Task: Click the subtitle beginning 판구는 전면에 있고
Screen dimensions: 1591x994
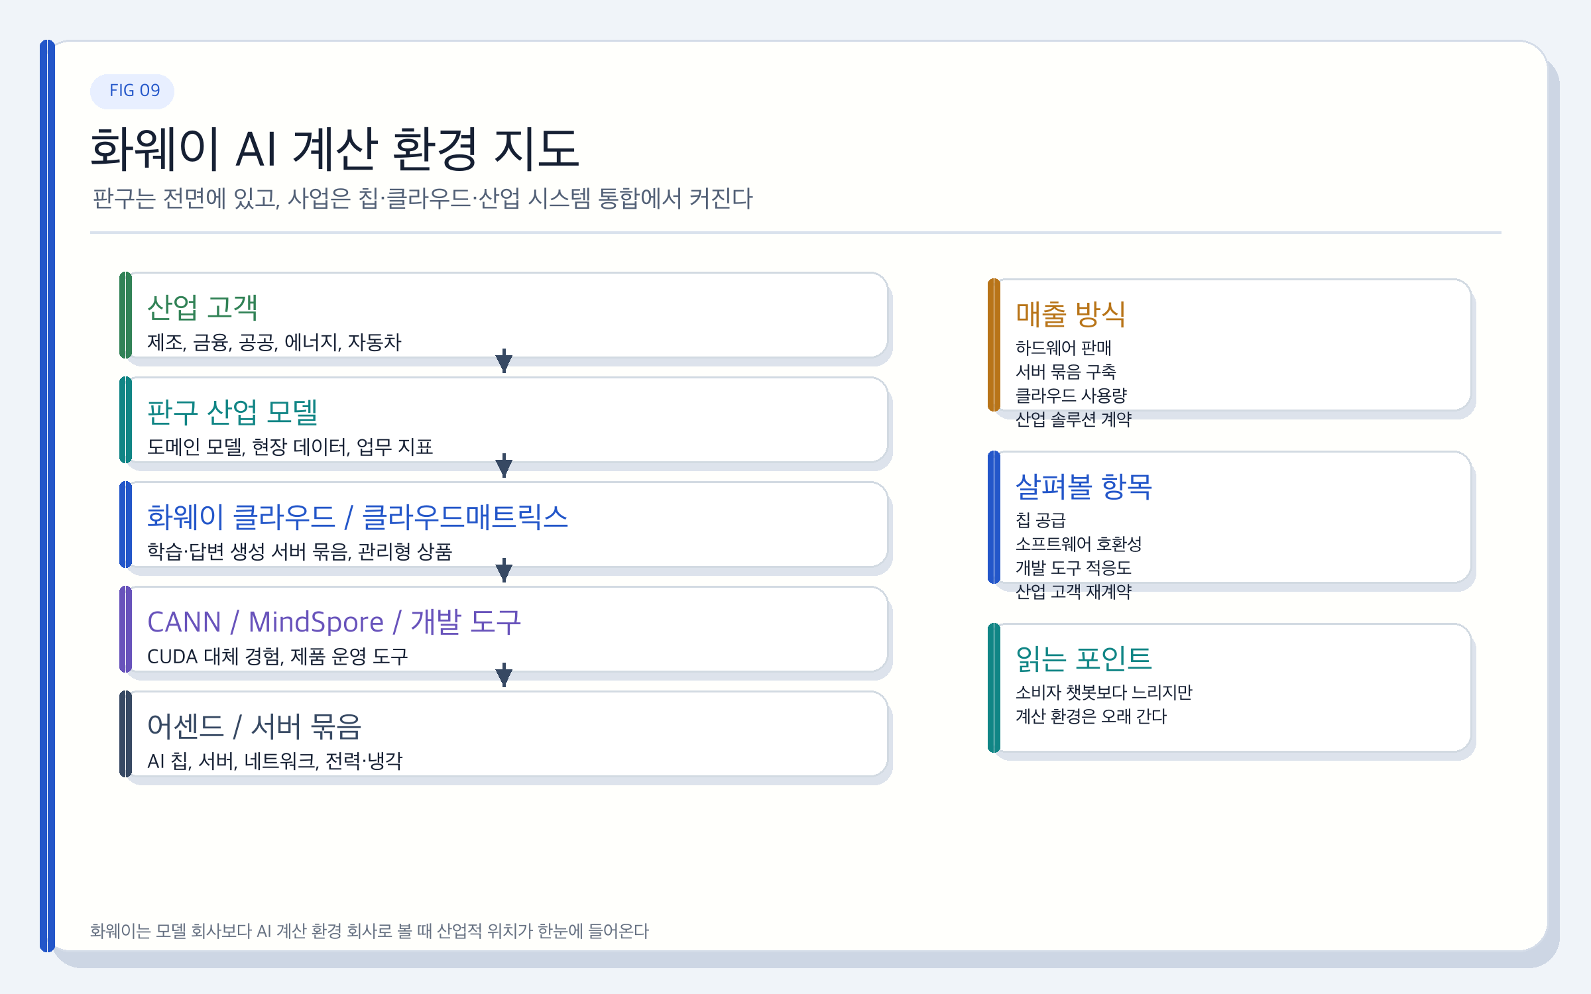Action: pos(422,198)
